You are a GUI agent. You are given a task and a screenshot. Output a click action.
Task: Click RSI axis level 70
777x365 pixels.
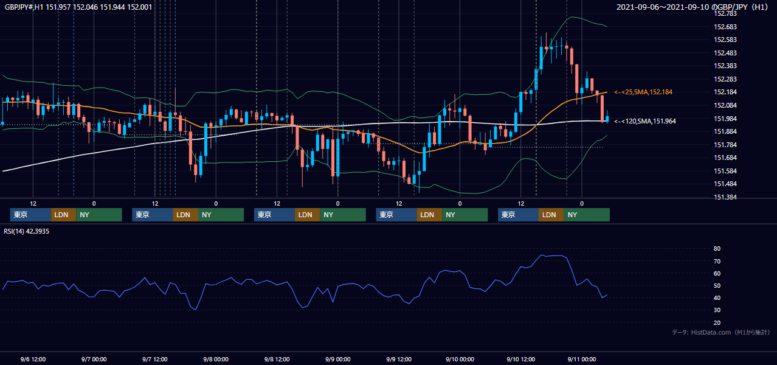coord(717,261)
